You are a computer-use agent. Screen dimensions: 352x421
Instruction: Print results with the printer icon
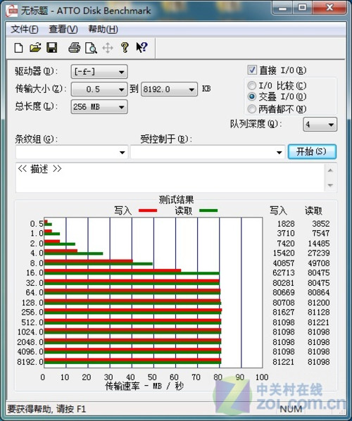(74, 48)
